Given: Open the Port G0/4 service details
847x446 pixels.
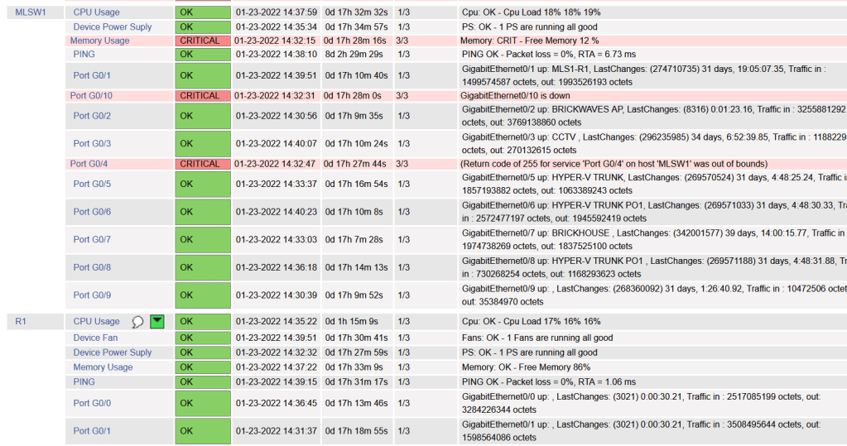Looking at the screenshot, I should [x=89, y=164].
